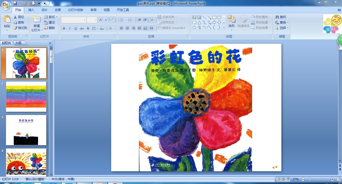
Task: Expand the shapes gallery more arrow
Action: click(224, 27)
